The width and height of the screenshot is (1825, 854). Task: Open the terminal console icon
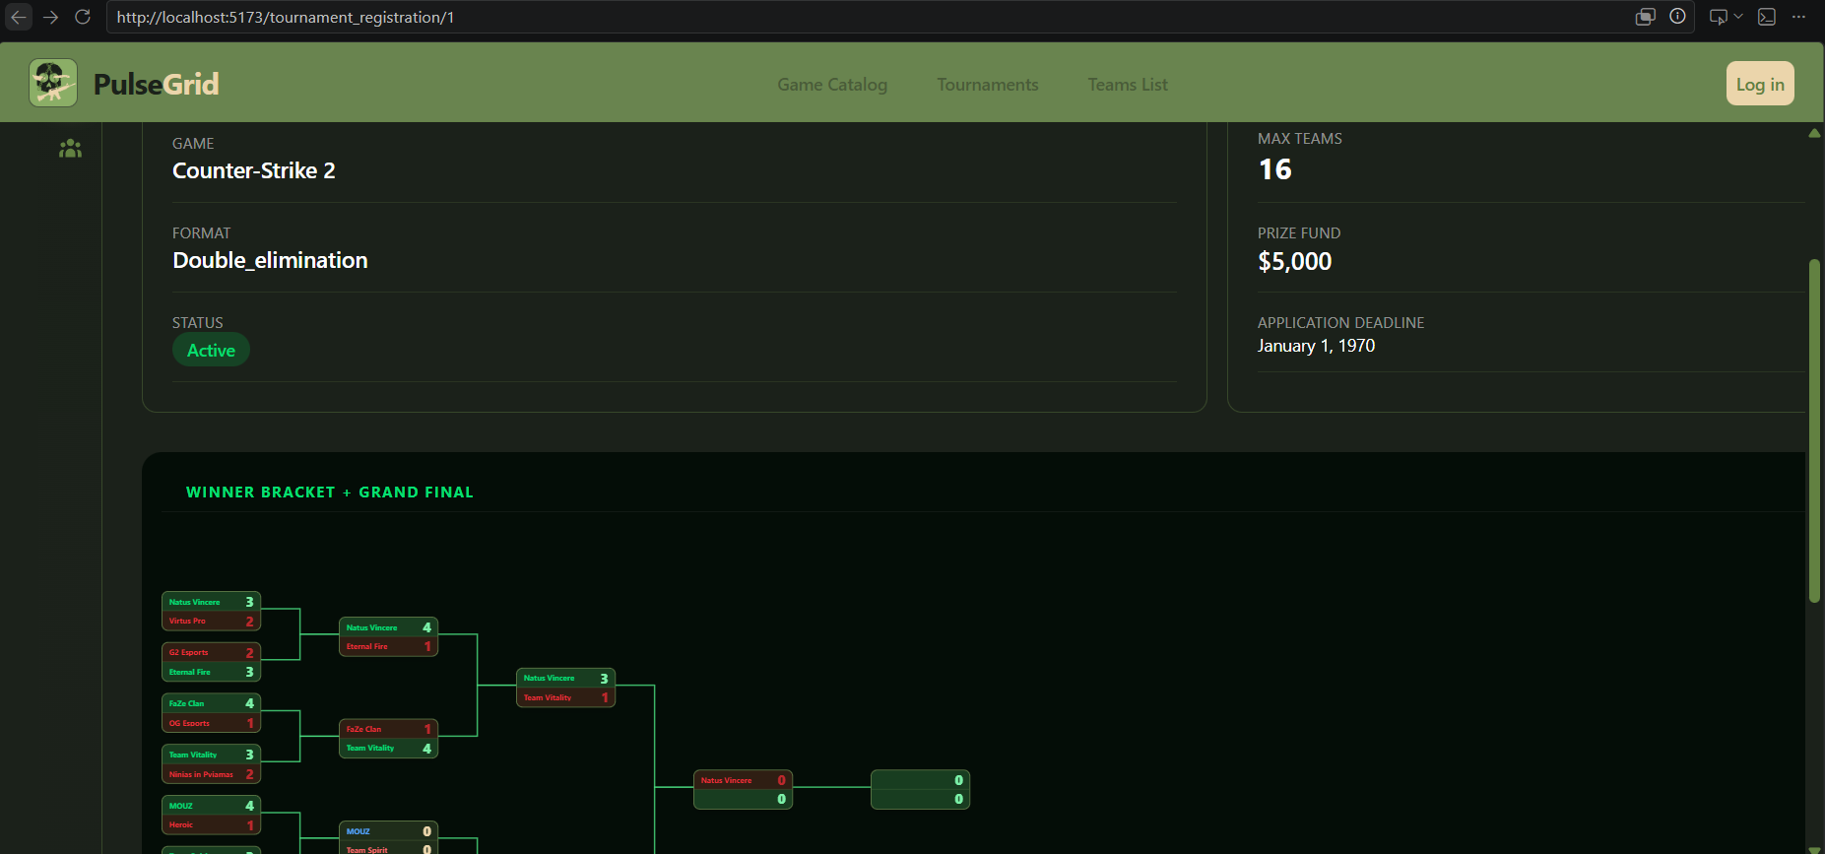point(1767,17)
